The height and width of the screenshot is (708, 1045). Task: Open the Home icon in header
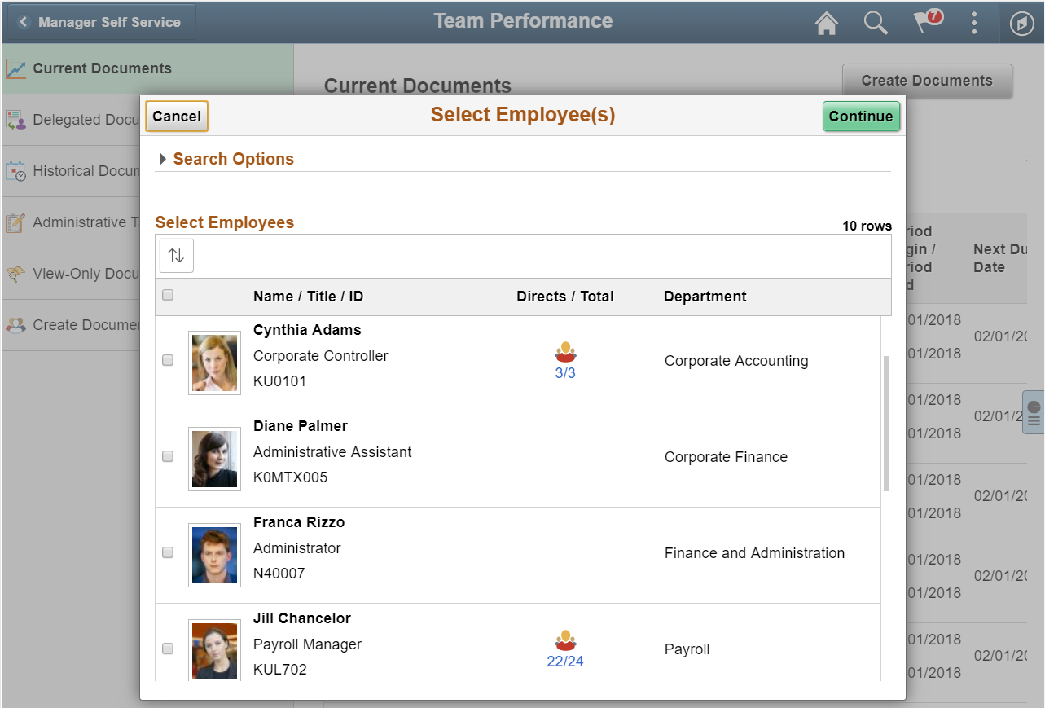(x=827, y=23)
